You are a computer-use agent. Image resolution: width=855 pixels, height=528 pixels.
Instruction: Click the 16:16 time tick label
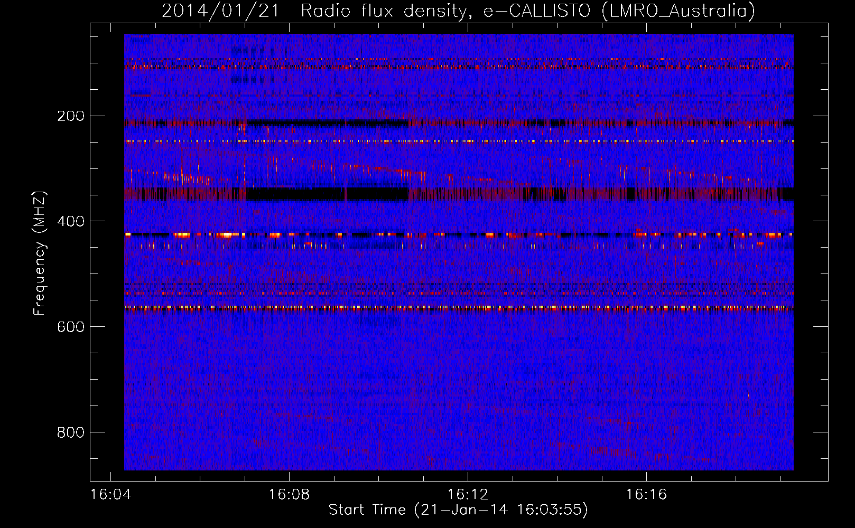[646, 495]
